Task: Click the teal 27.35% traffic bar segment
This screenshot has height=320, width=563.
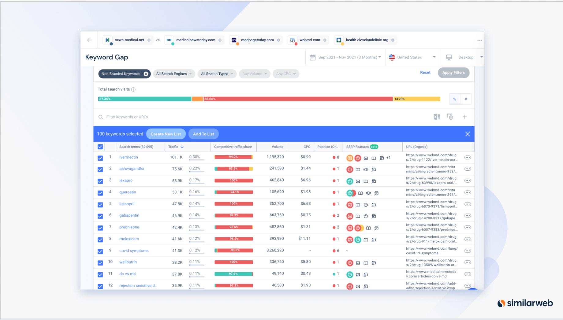Action: tap(144, 99)
